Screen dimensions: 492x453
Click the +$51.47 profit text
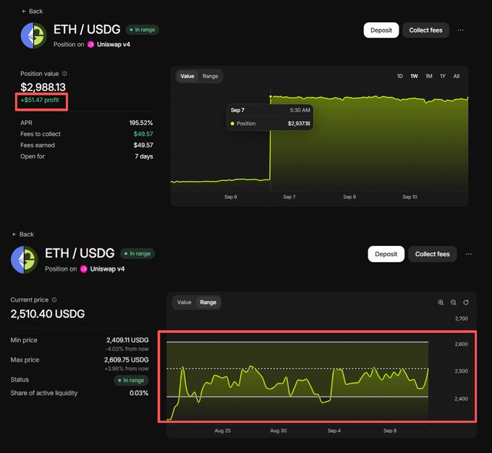40,100
